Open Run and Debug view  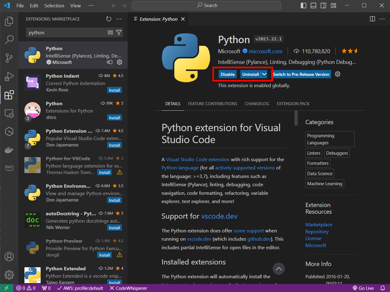pos(9,77)
